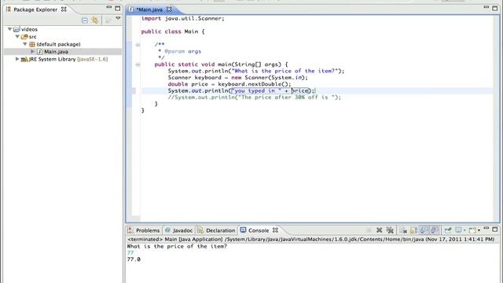The height and width of the screenshot is (283, 503).
Task: Click the Declaration tab icon
Action: point(200,230)
